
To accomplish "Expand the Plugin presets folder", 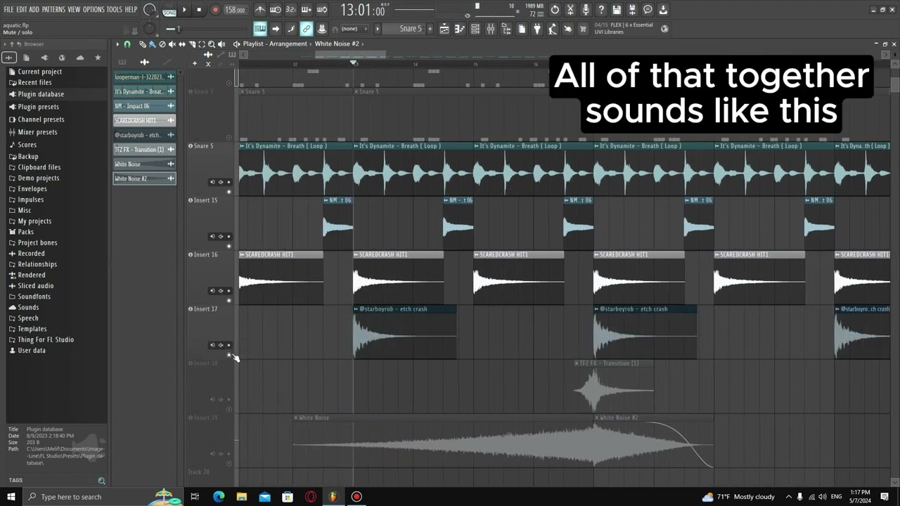I will click(38, 107).
